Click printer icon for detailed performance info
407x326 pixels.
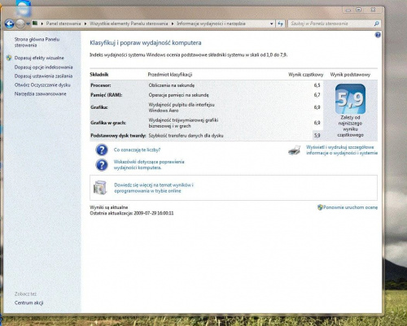tap(295, 150)
